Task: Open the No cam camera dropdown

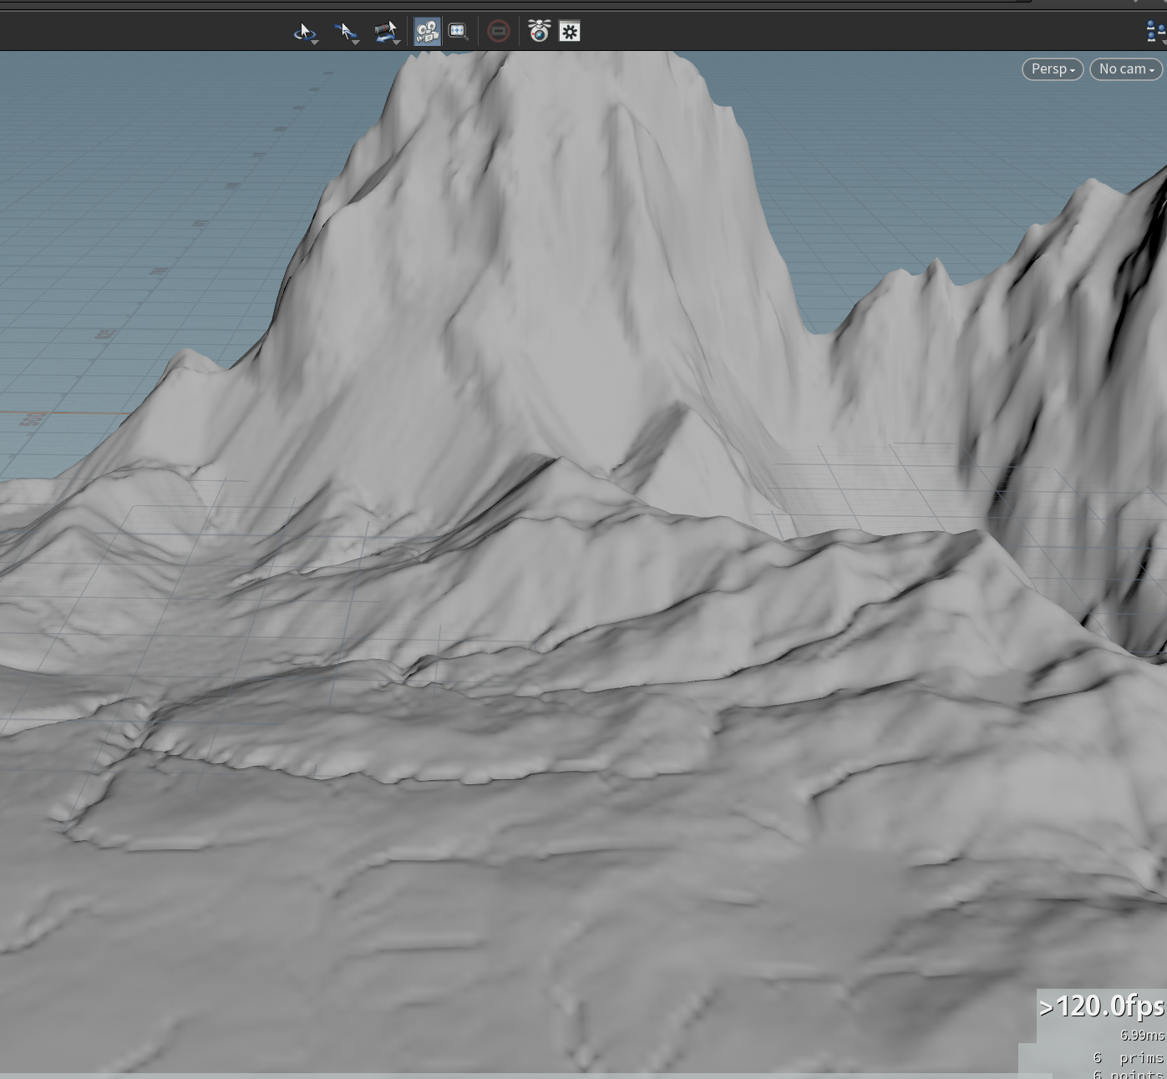Action: point(1126,69)
